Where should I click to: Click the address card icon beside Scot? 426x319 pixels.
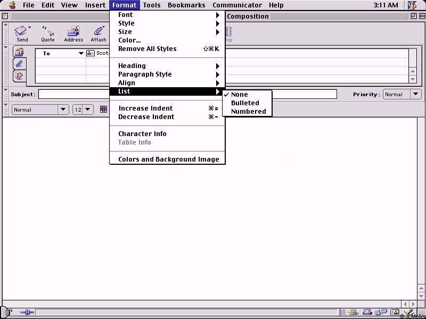90,53
